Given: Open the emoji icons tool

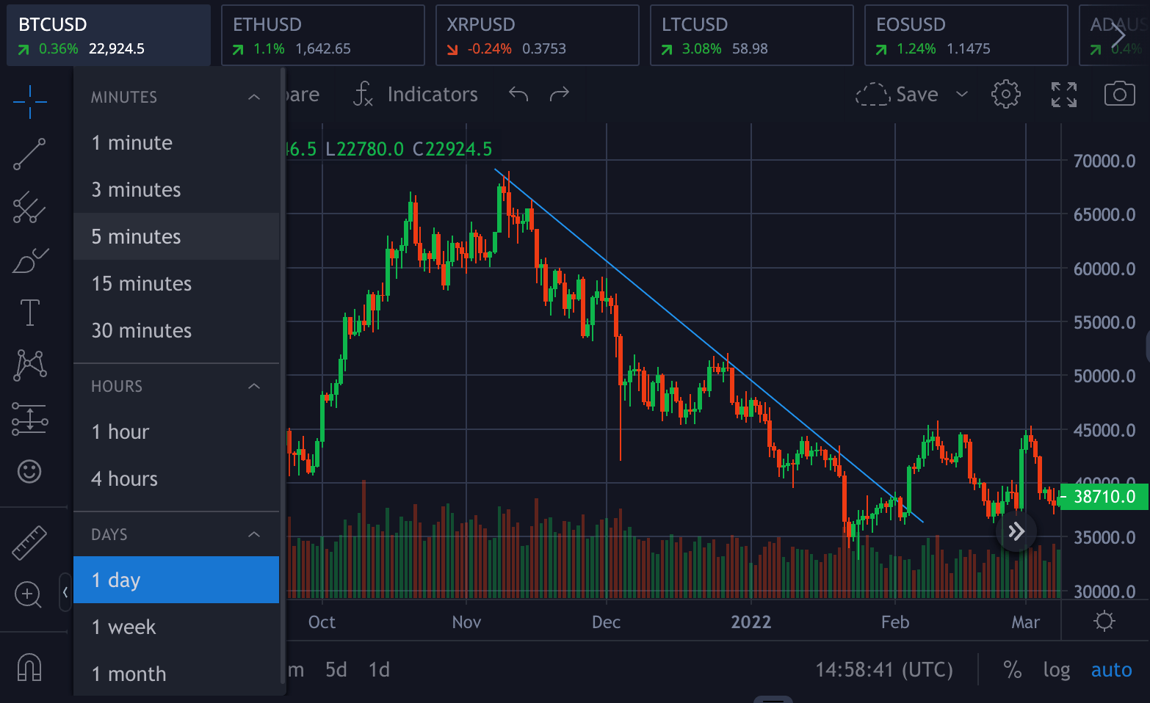Looking at the screenshot, I should (29, 471).
